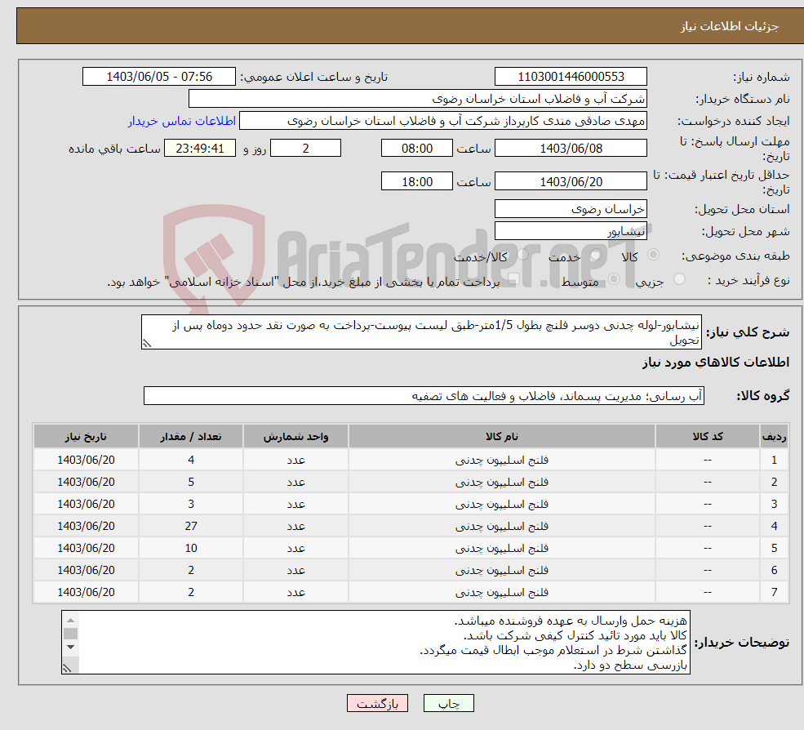Click the تاریخ نیاز column header
The height and width of the screenshot is (730, 804).
pyautogui.click(x=87, y=437)
